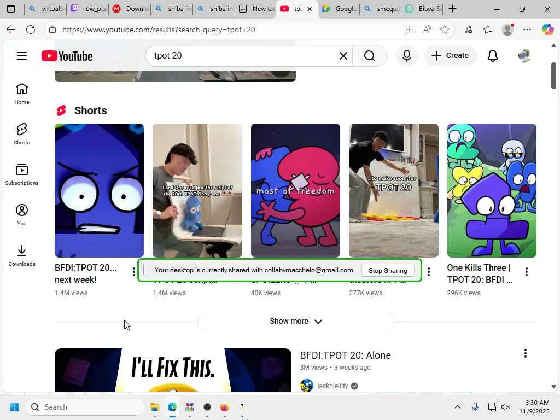The height and width of the screenshot is (420, 560).
Task: Open the Edge Favorites hub icon
Action: pos(488,30)
